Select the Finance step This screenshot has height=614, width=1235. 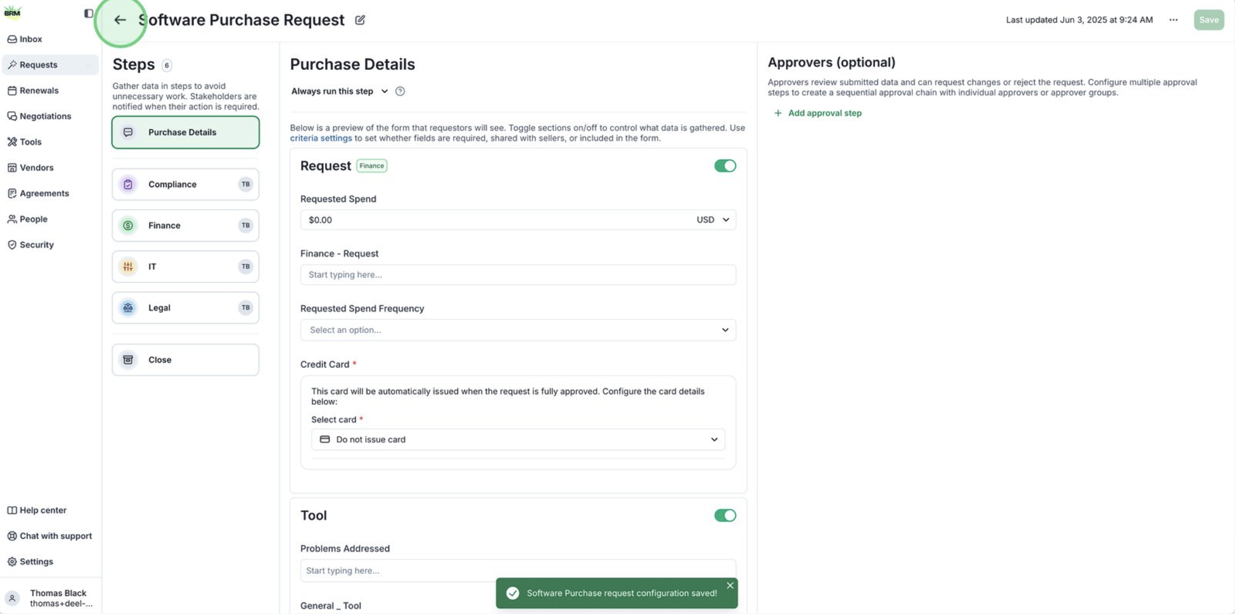click(185, 225)
